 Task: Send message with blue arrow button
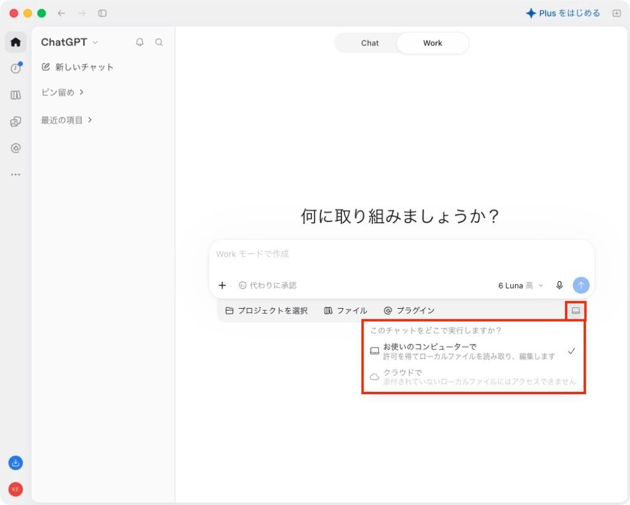click(x=581, y=285)
